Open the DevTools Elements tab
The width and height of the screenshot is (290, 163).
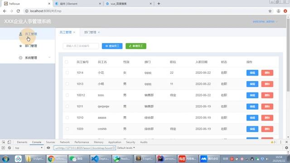(22, 142)
